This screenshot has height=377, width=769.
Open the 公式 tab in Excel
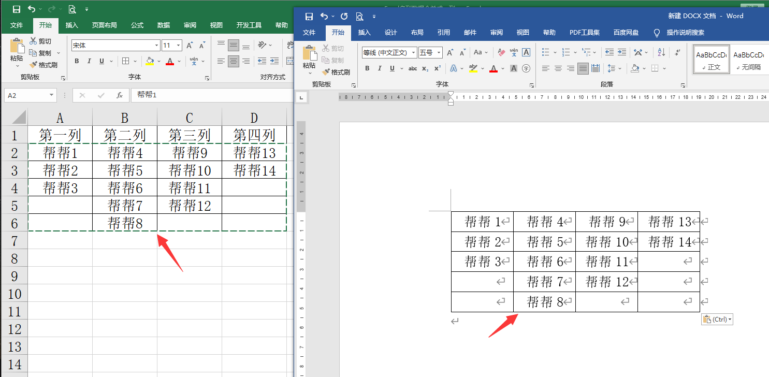(137, 25)
